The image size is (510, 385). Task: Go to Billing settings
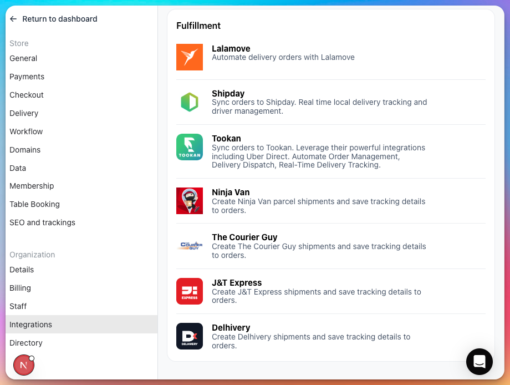tap(20, 288)
